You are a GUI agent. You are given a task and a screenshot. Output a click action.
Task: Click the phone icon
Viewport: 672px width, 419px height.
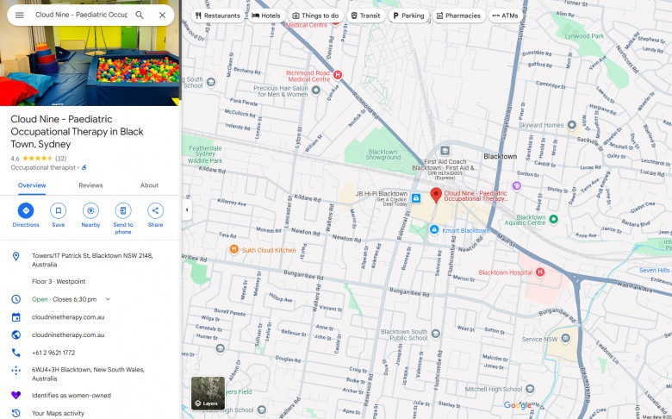(16, 353)
